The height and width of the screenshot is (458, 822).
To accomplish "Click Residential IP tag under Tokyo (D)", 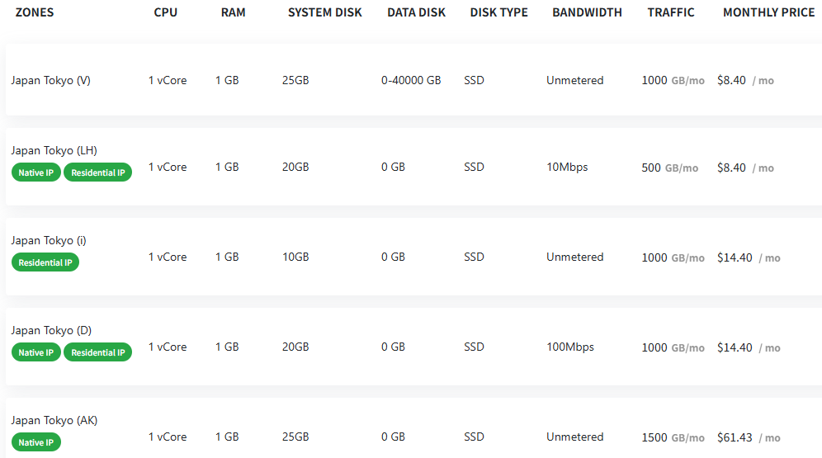I will click(x=98, y=352).
